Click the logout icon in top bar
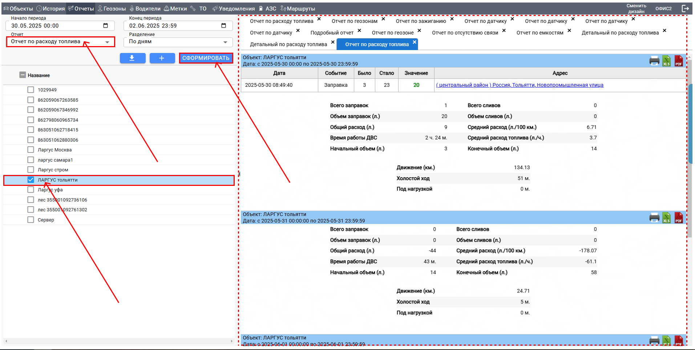This screenshot has width=695, height=350. click(x=685, y=8)
